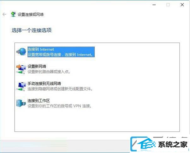
Task: Select the 设置新网络 icon with orange arrow
Action: [x=21, y=69]
